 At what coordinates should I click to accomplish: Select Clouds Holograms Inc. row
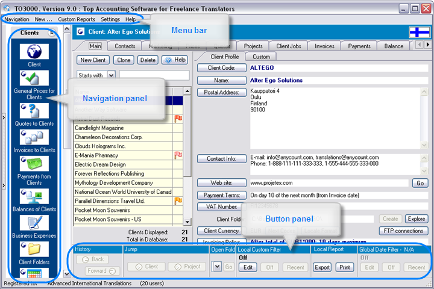pyautogui.click(x=123, y=146)
